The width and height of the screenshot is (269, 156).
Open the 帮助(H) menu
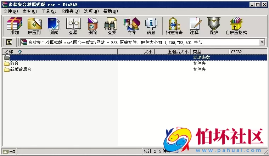pyautogui.click(x=111, y=11)
